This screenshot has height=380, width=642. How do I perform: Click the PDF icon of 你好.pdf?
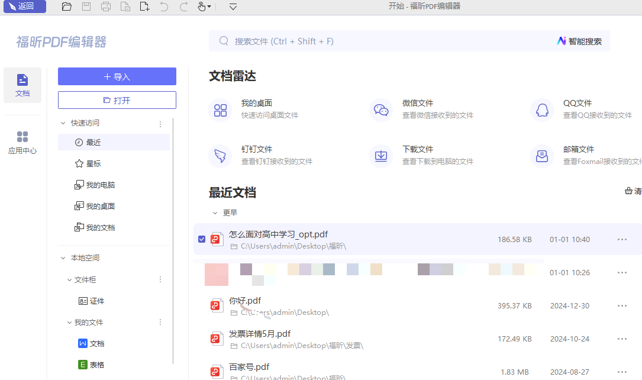(216, 305)
